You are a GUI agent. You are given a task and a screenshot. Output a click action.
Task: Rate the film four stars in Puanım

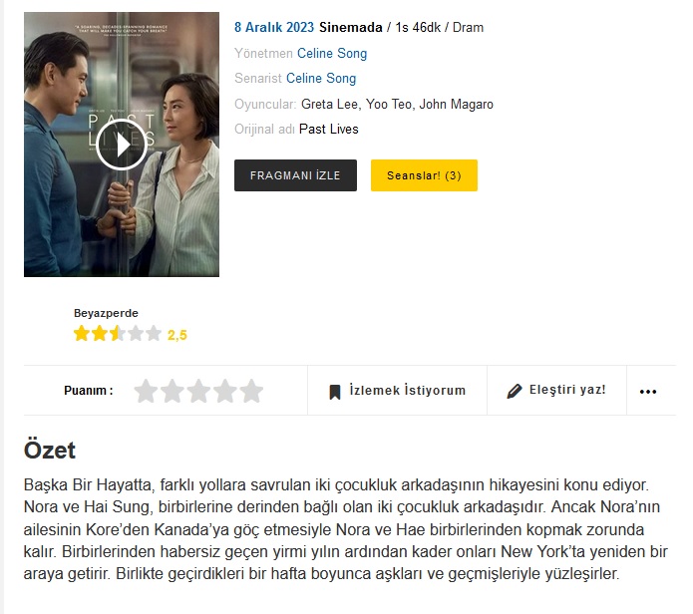pyautogui.click(x=225, y=391)
